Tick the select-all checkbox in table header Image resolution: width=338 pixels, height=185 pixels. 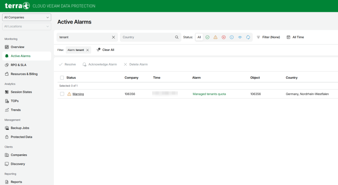[62, 78]
